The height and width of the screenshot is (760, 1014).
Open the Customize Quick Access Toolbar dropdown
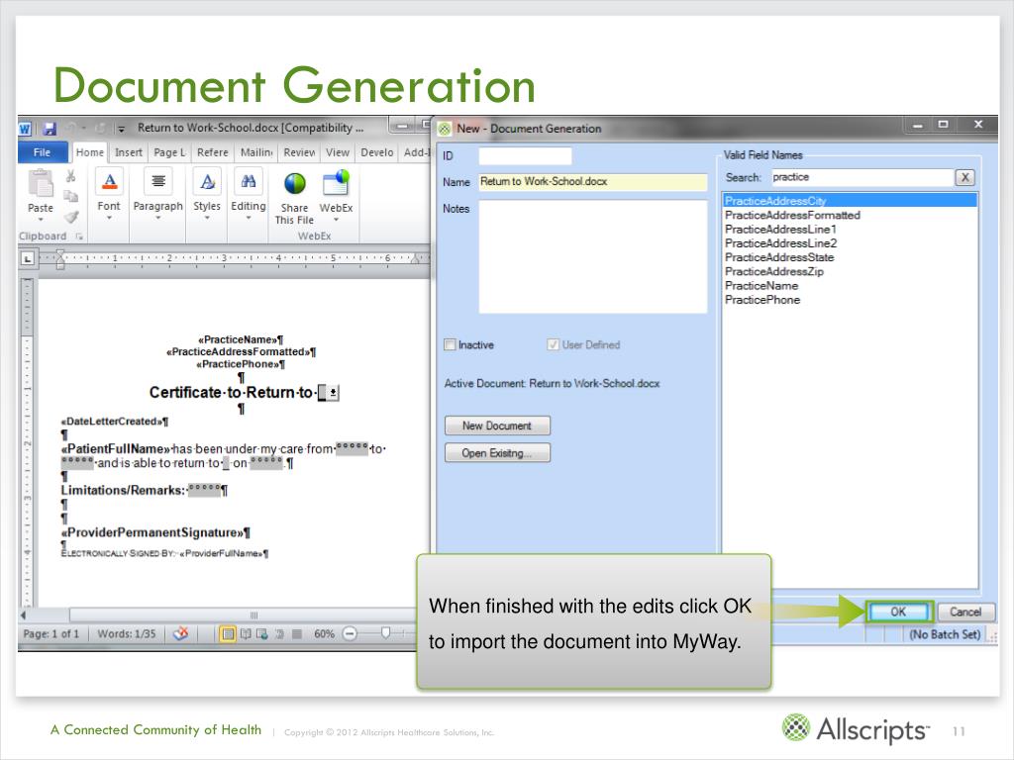[x=121, y=129]
